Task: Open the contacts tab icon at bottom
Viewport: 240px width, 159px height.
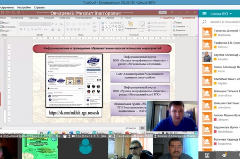Action: pos(207,155)
